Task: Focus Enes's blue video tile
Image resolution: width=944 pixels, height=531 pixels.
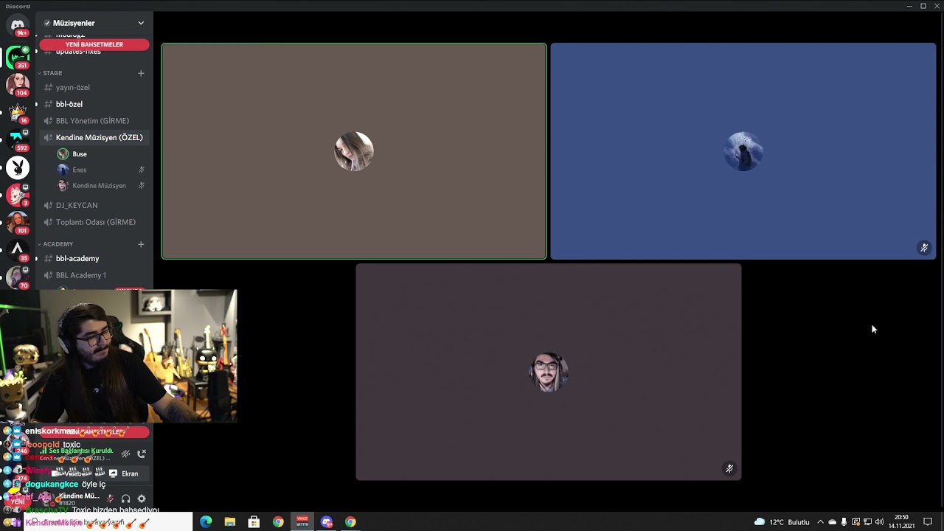Action: pos(743,151)
